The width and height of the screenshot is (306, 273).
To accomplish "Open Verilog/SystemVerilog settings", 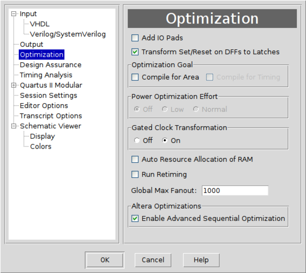I will pyautogui.click(x=67, y=34).
